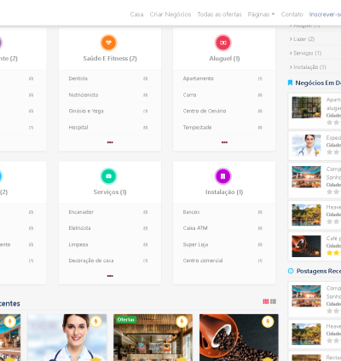Open Contato menu item

(x=292, y=14)
